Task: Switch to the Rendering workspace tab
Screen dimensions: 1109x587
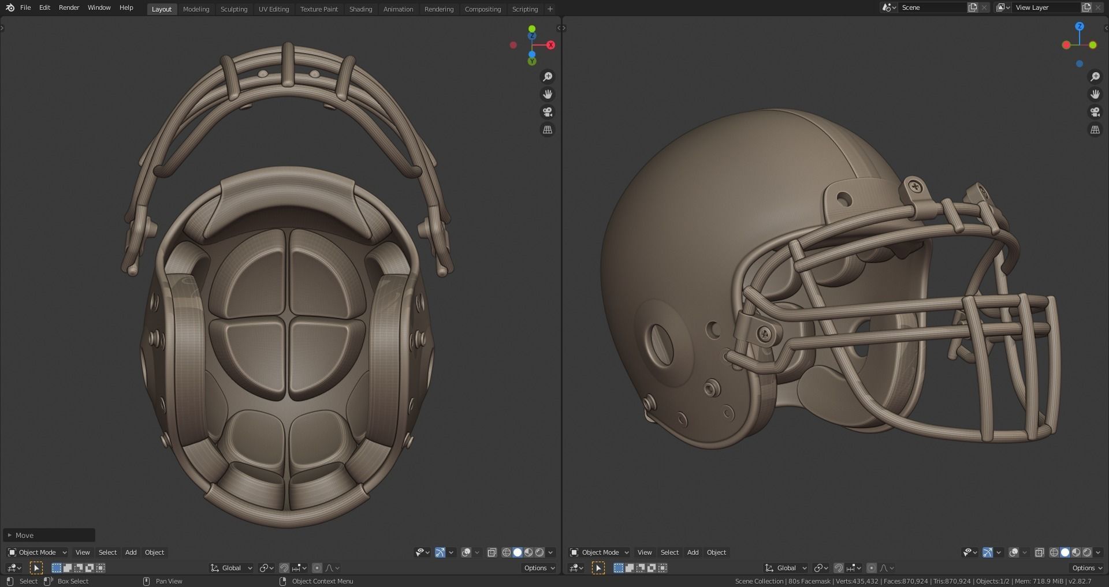Action: click(439, 9)
